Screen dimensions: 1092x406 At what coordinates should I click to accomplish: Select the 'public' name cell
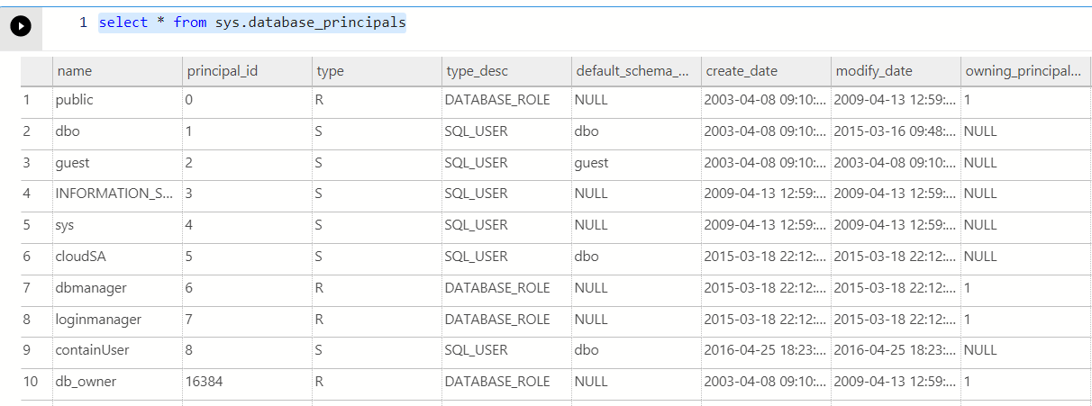(117, 100)
